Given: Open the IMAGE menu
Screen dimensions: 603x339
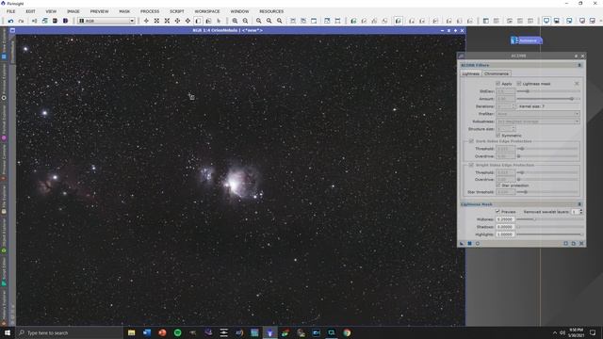Looking at the screenshot, I should [x=73, y=11].
